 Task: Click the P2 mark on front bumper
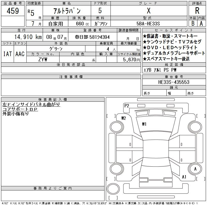pos(127,106)
